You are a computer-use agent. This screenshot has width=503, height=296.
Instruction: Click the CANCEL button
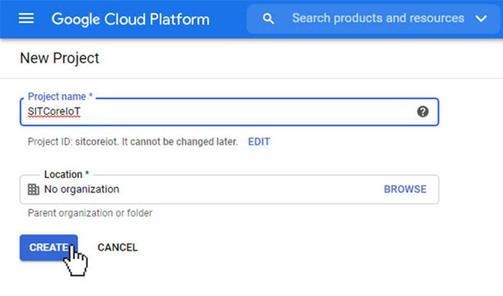(117, 247)
